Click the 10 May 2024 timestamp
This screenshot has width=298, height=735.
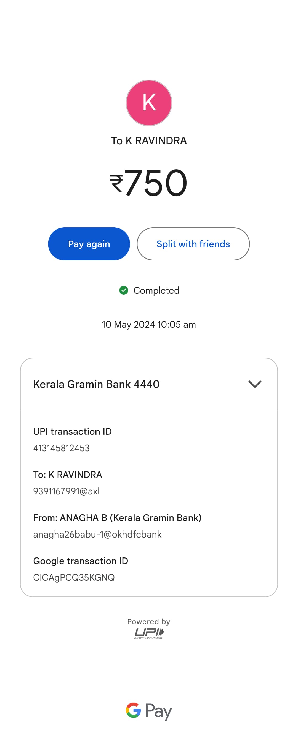[x=149, y=324]
